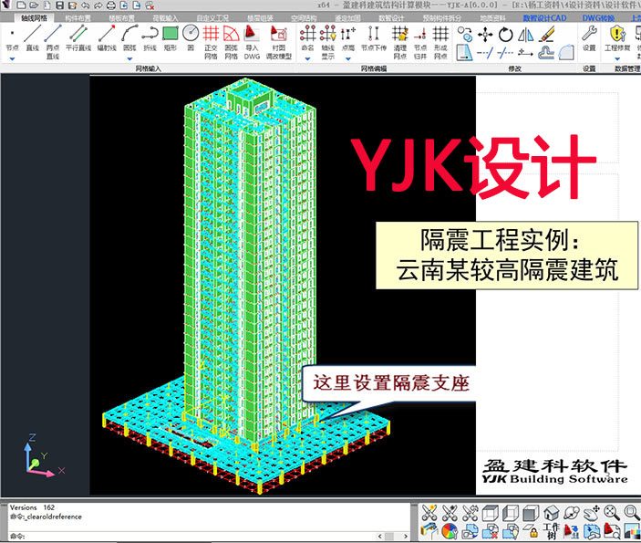Click the copy objects tool in 修改 group
Image resolution: width=641 pixels, height=543 pixels.
click(x=465, y=35)
